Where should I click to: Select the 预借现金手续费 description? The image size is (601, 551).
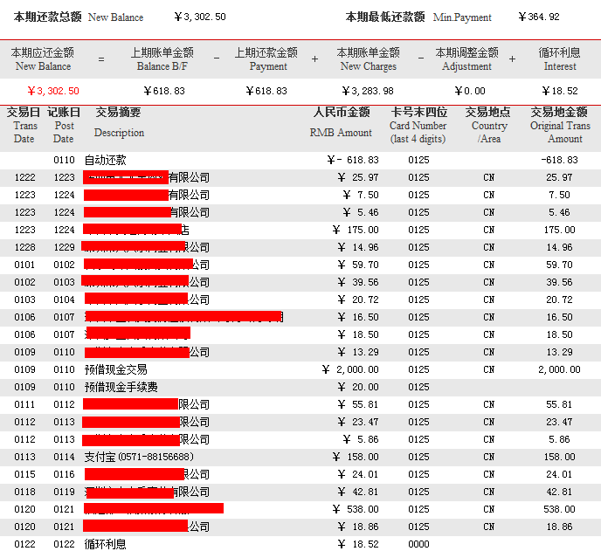(x=121, y=388)
